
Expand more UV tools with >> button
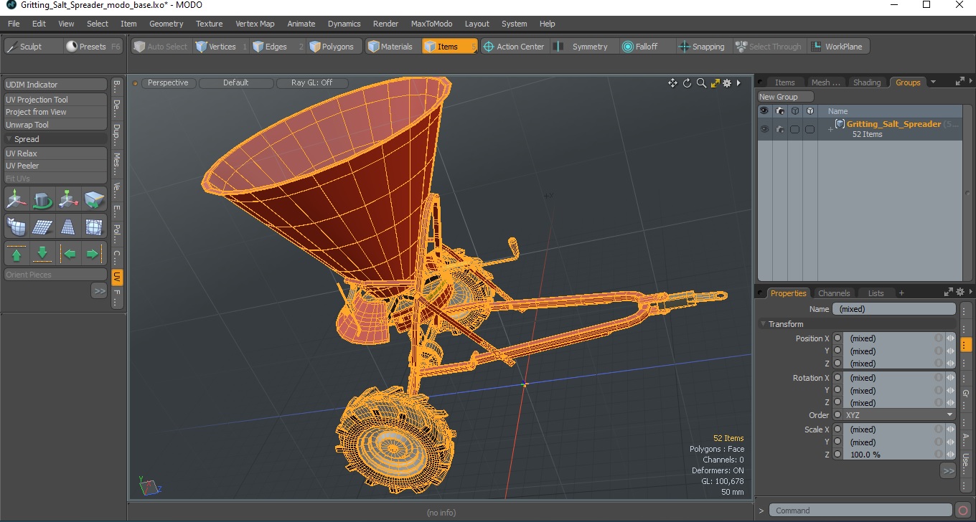(99, 290)
